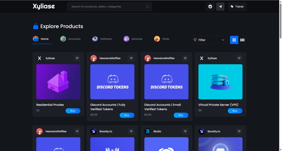Open the Telegram icon button
This screenshot has width=282, height=151.
220,7
